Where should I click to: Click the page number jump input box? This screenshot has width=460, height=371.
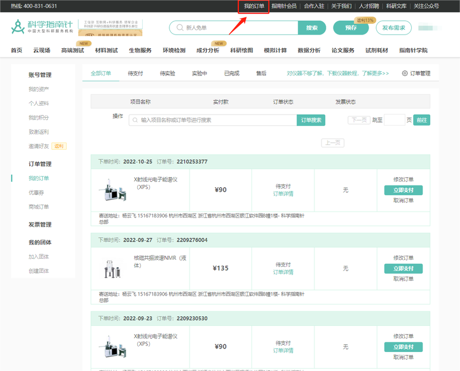tap(394, 120)
